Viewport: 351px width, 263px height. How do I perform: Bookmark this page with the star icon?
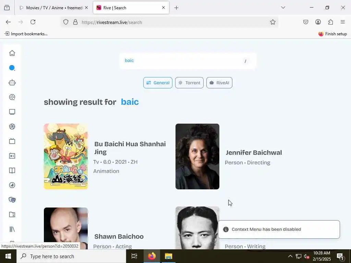(273, 22)
